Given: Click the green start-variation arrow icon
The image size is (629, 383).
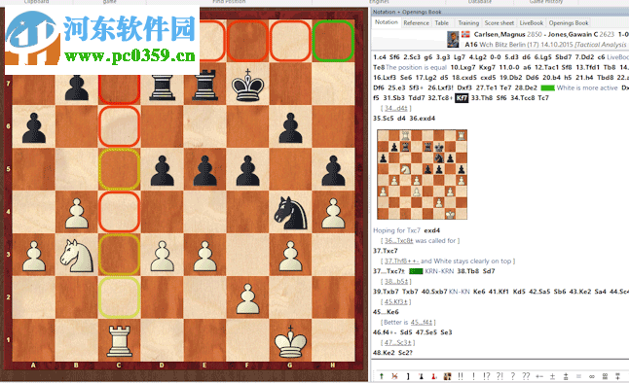Looking at the screenshot, I should [x=382, y=376].
